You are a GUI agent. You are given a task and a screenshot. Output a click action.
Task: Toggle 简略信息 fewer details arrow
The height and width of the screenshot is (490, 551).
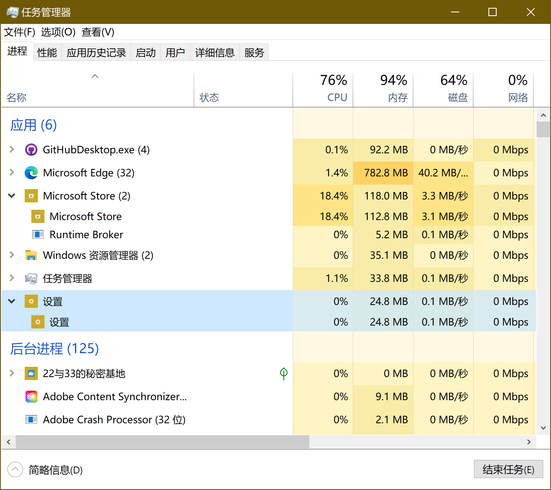pos(15,469)
